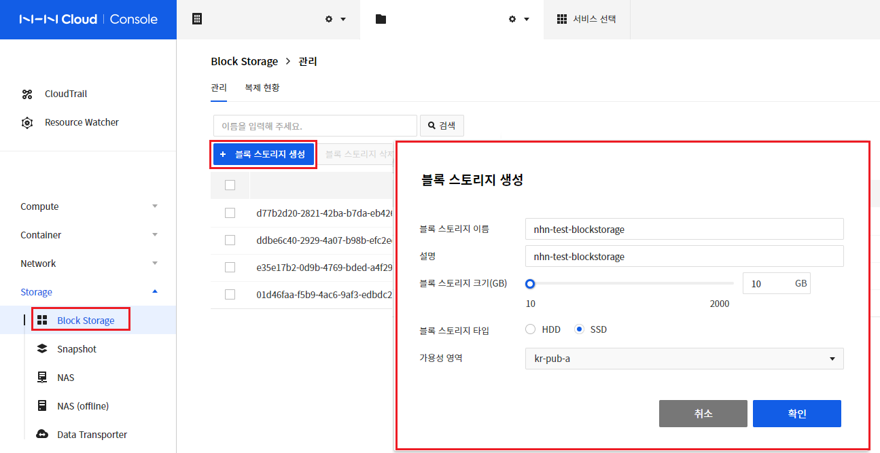Click the storage size GB number field

[777, 283]
